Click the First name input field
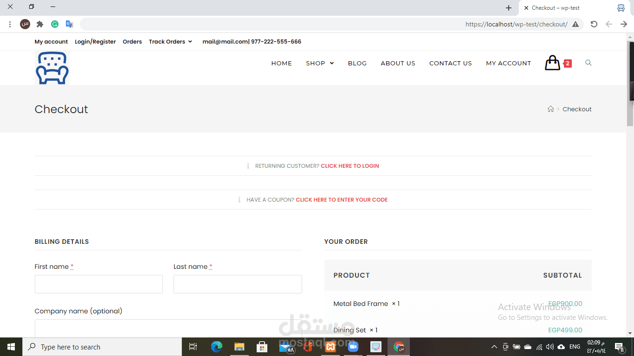The width and height of the screenshot is (634, 356). point(99,284)
